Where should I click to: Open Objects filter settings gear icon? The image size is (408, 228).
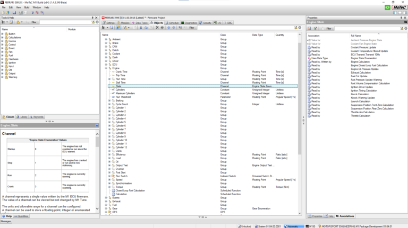[300, 28]
